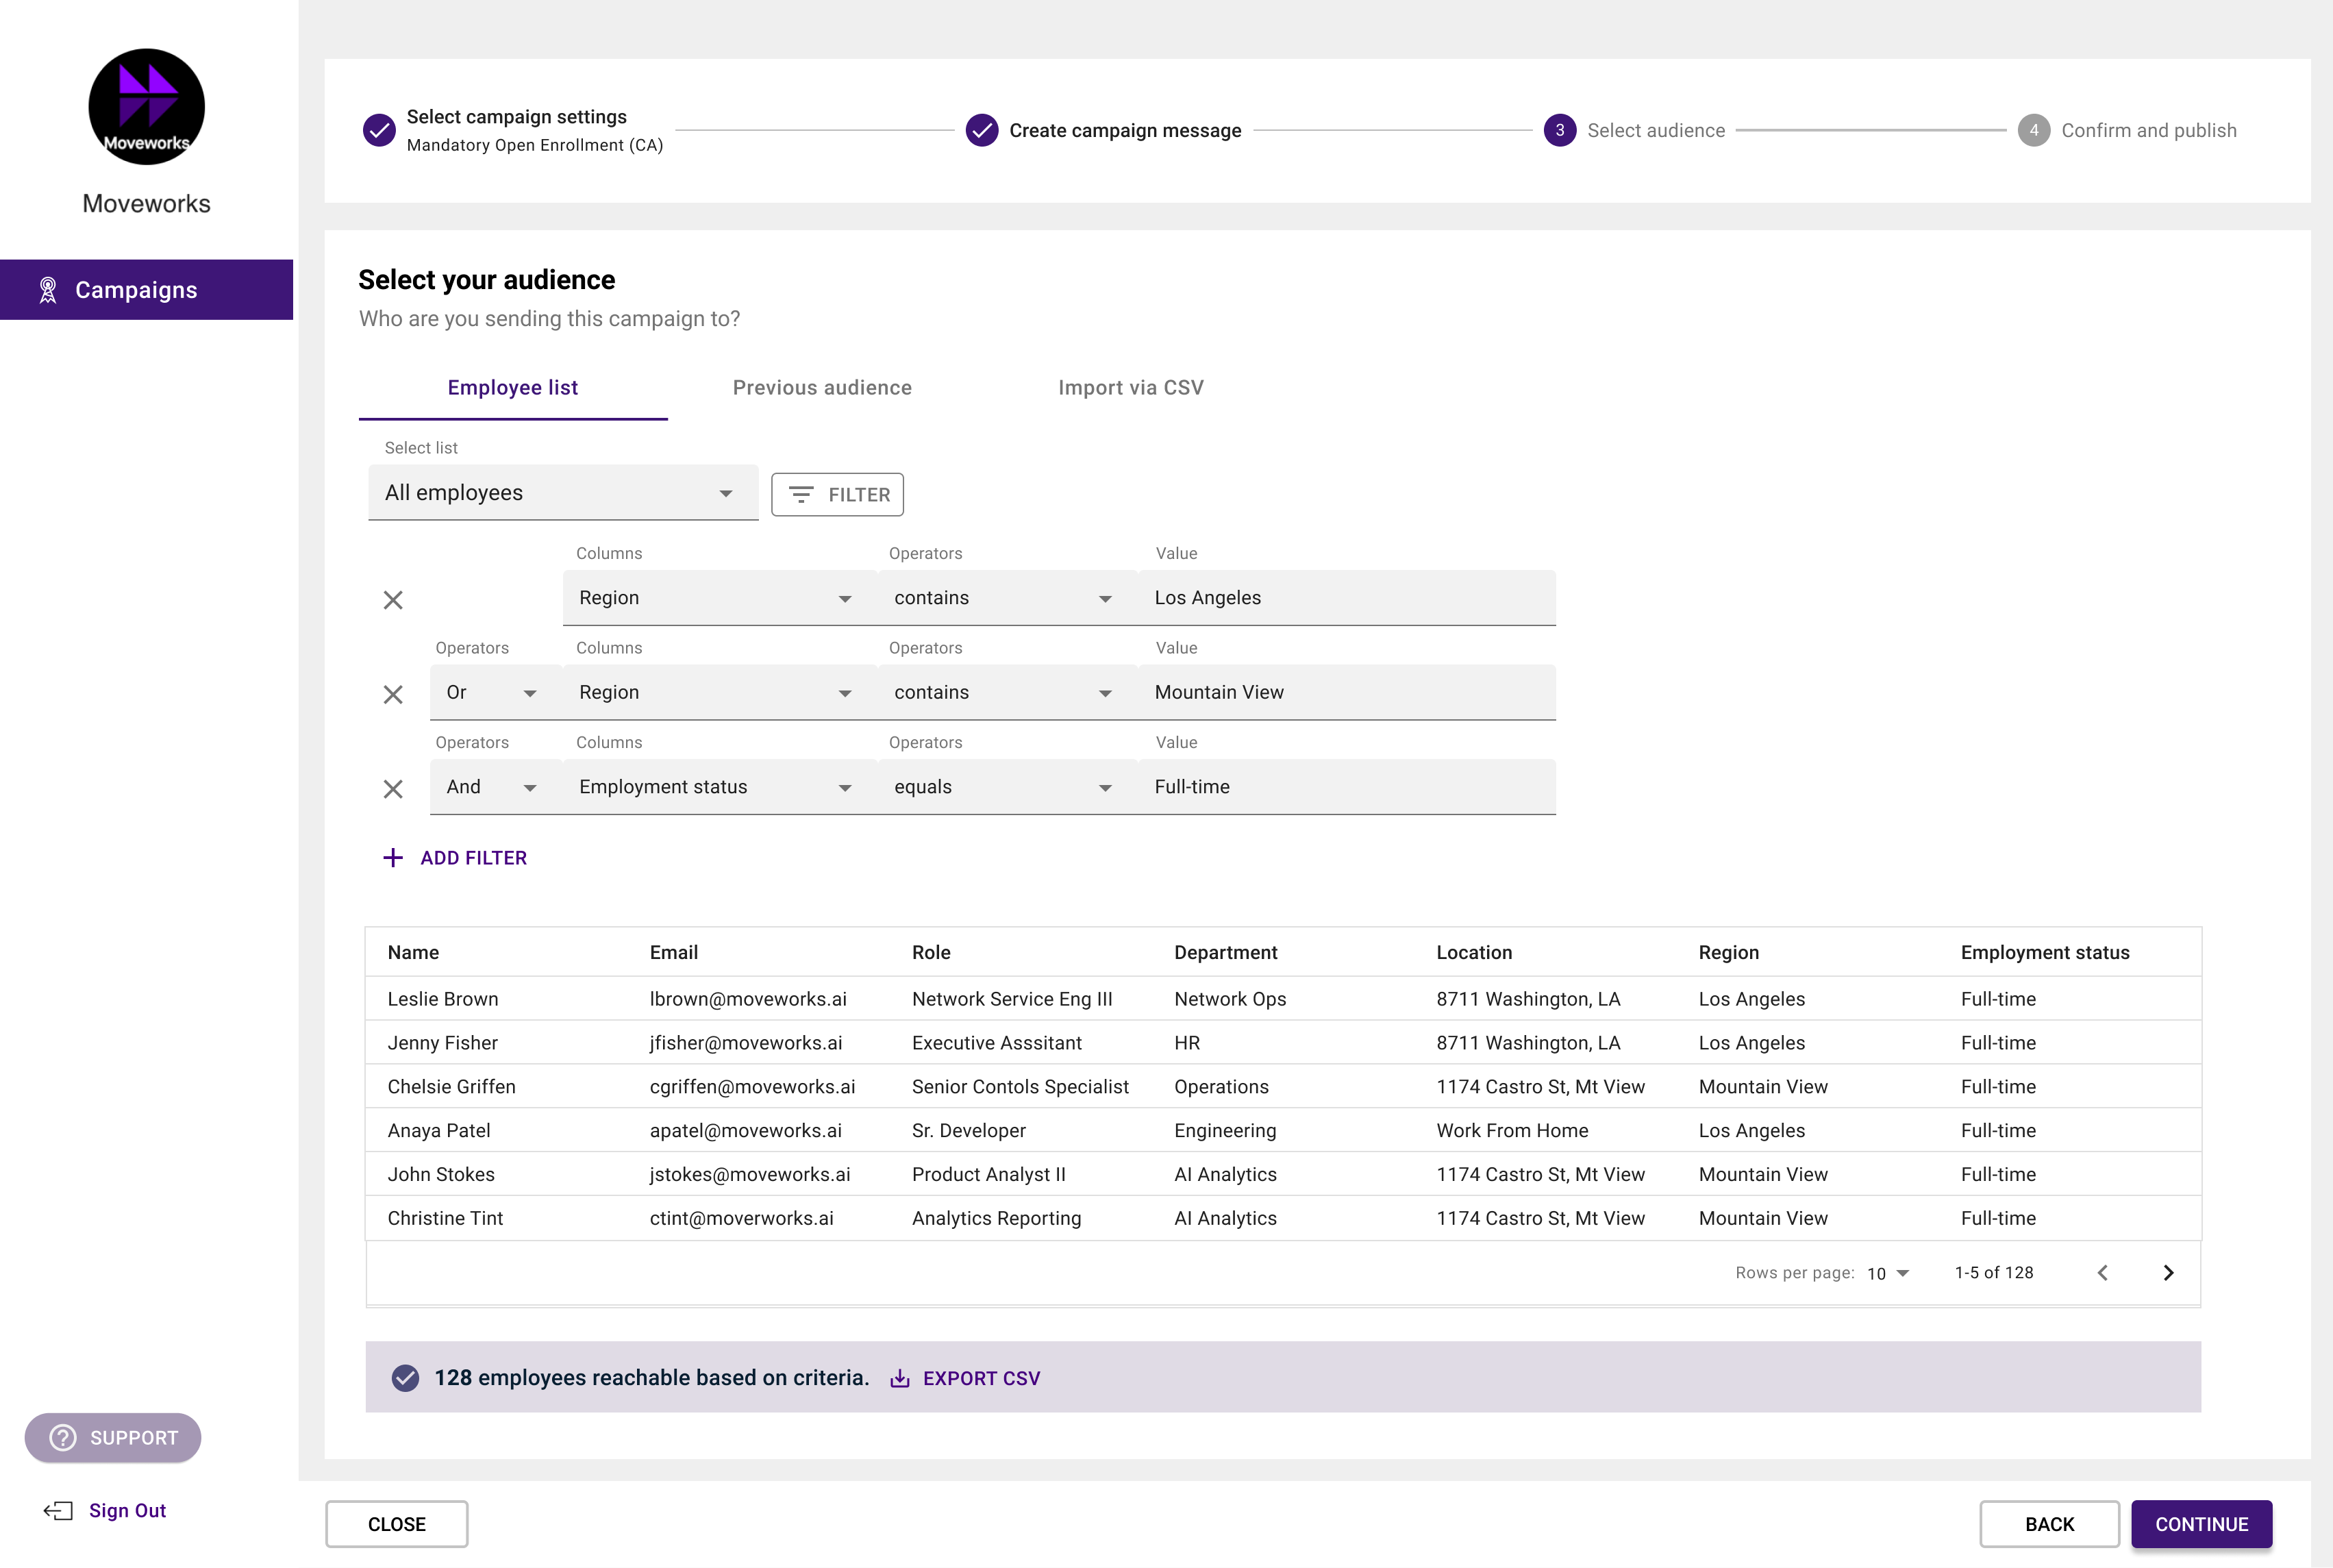Go to previous page of employees
Viewport: 2333px width, 1568px height.
(2103, 1272)
